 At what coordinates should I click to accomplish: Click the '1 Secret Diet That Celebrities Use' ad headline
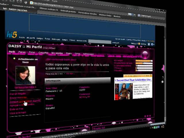(x=133, y=80)
